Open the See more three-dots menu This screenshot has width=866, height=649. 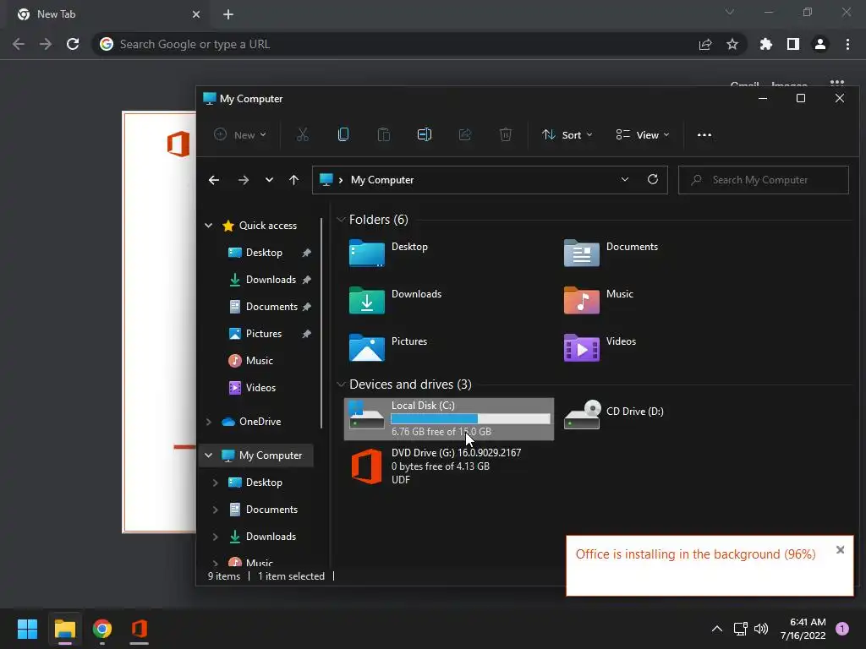coord(704,134)
